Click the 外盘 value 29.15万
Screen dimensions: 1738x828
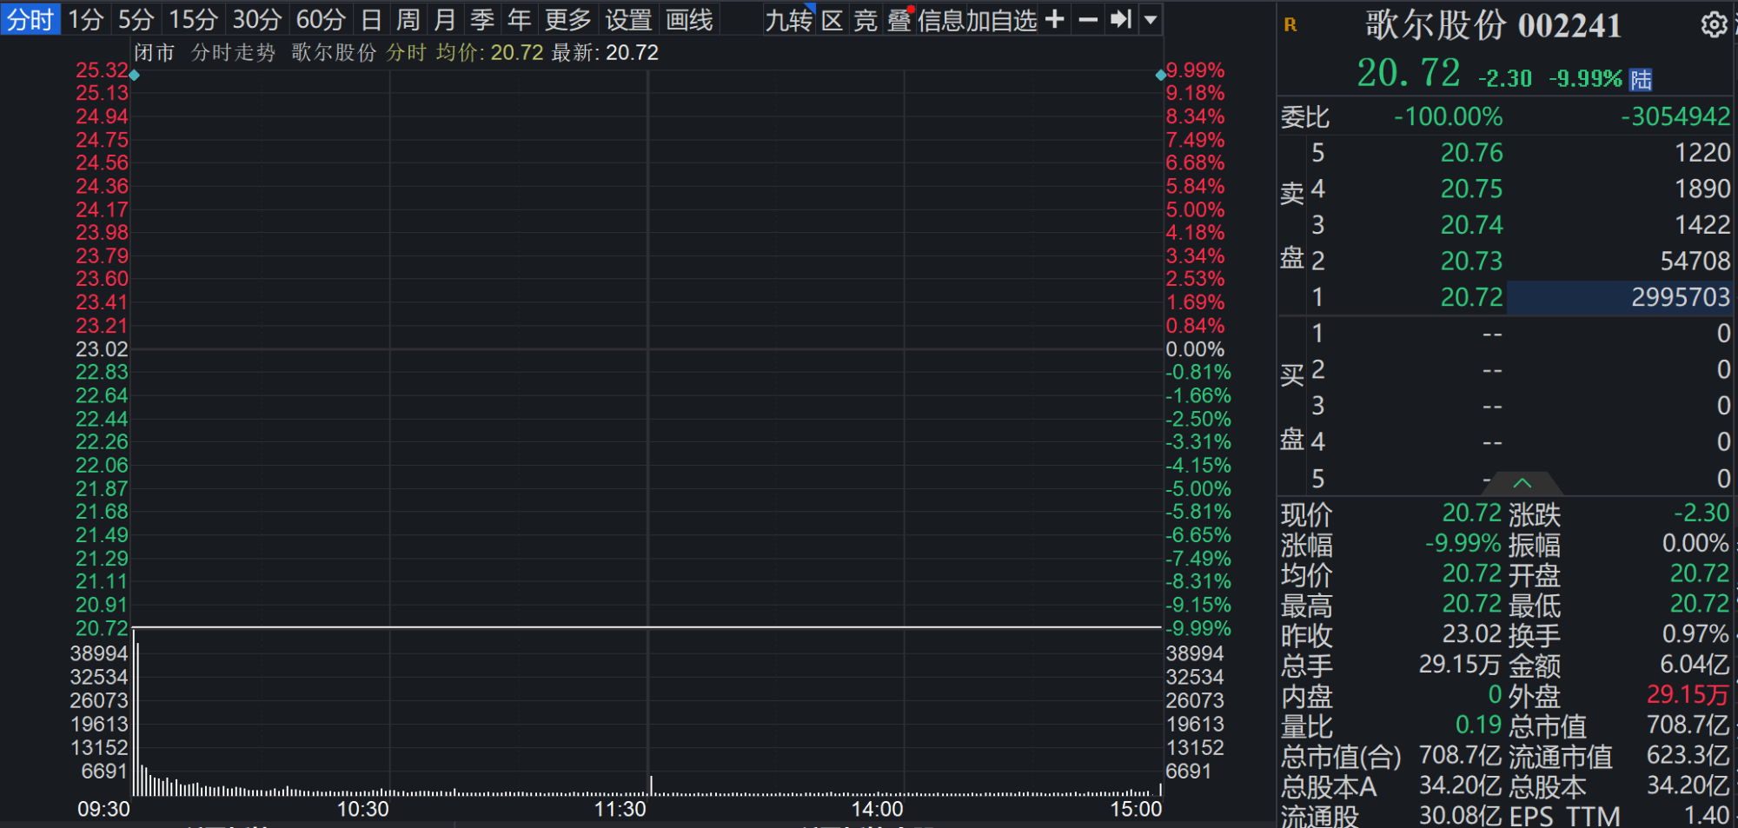pyautogui.click(x=1688, y=694)
